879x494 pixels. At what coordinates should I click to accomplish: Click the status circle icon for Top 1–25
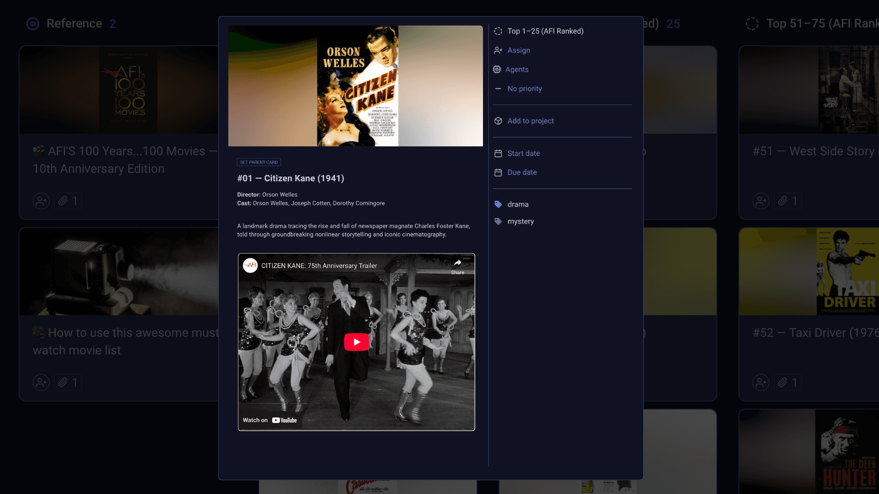498,31
